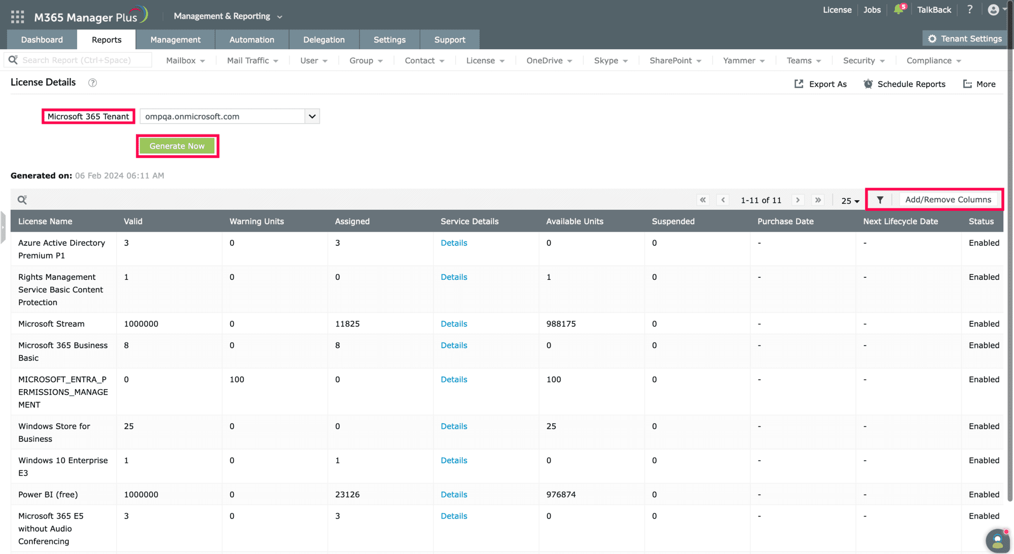Click the Generate Now button
1014x554 pixels.
(x=177, y=146)
